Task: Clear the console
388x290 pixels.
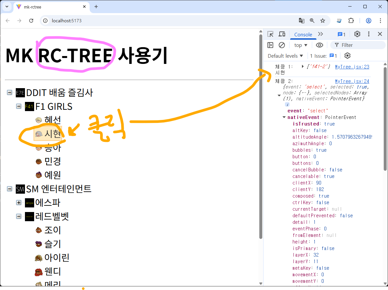Action: click(x=282, y=45)
